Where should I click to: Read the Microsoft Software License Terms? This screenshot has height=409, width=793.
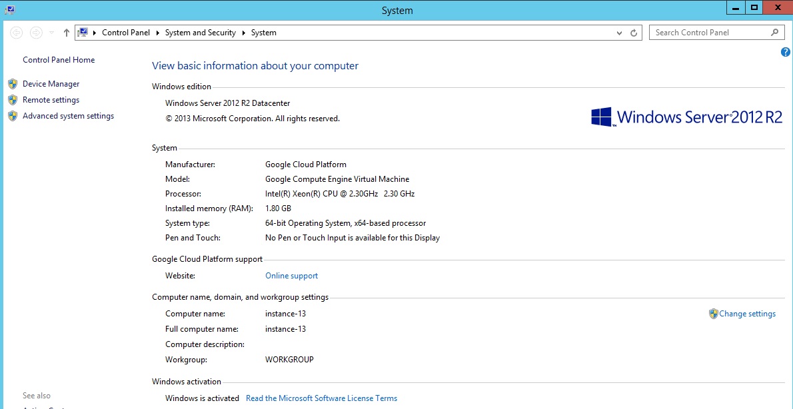point(322,398)
